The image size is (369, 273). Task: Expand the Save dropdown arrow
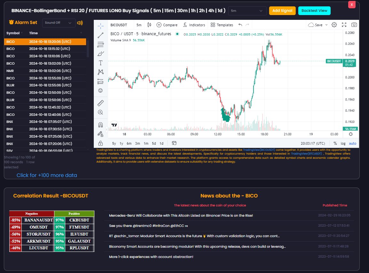326,25
